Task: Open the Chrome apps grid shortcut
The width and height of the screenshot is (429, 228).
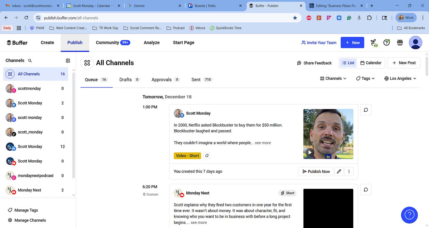Action: [19, 28]
